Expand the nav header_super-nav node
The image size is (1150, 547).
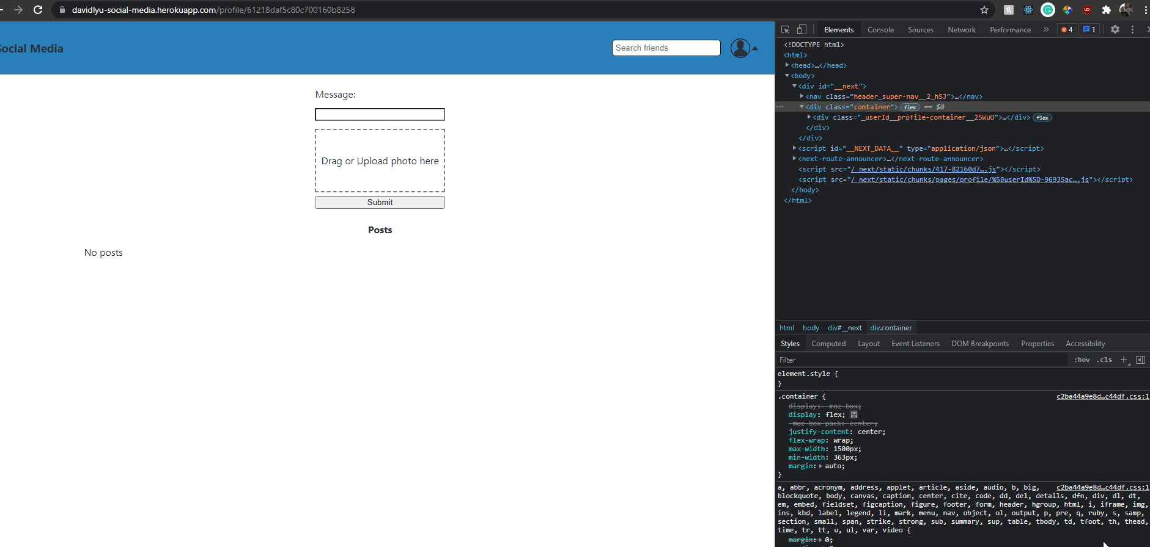click(x=802, y=96)
